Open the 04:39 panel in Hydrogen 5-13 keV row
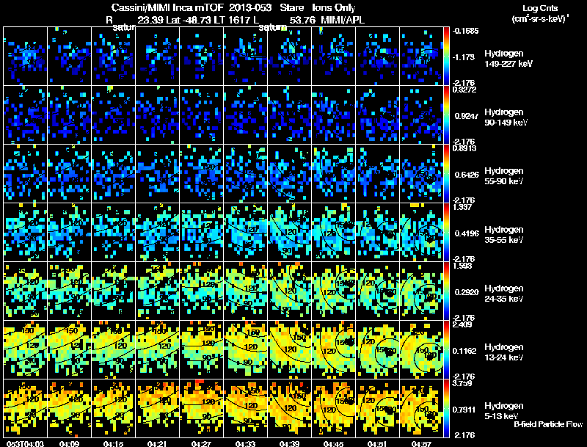 coord(289,408)
